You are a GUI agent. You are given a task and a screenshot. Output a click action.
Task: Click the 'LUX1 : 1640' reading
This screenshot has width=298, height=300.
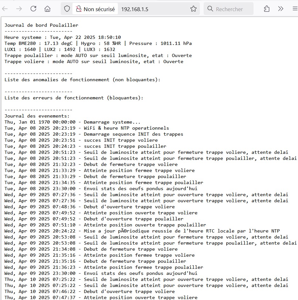pyautogui.click(x=20, y=49)
